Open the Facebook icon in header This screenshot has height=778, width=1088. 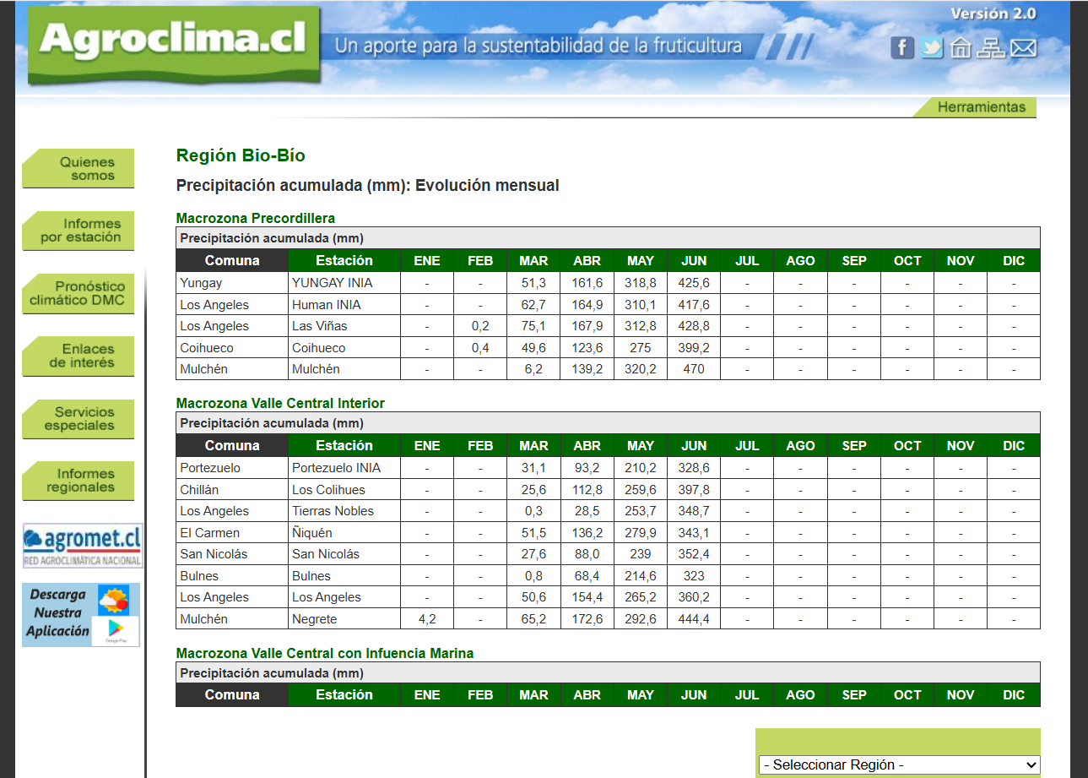tap(902, 48)
